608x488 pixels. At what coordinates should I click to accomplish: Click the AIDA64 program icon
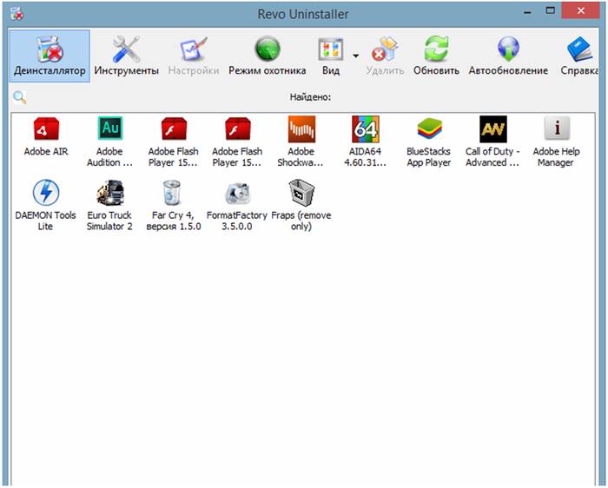click(x=365, y=130)
